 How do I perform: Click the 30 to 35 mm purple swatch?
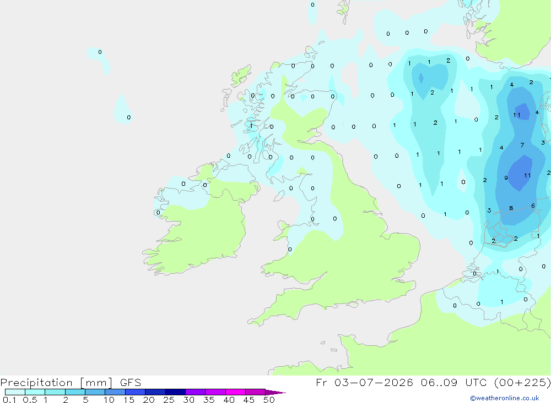tap(195, 392)
